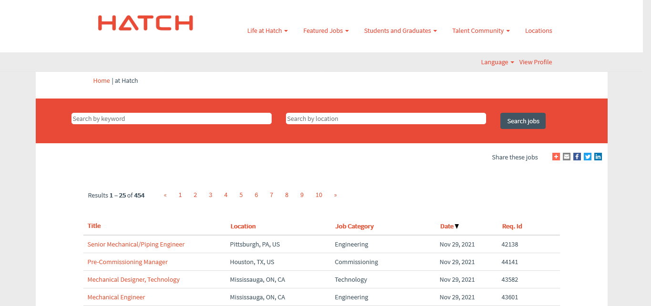Expand the Life at Hatch menu

[267, 31]
